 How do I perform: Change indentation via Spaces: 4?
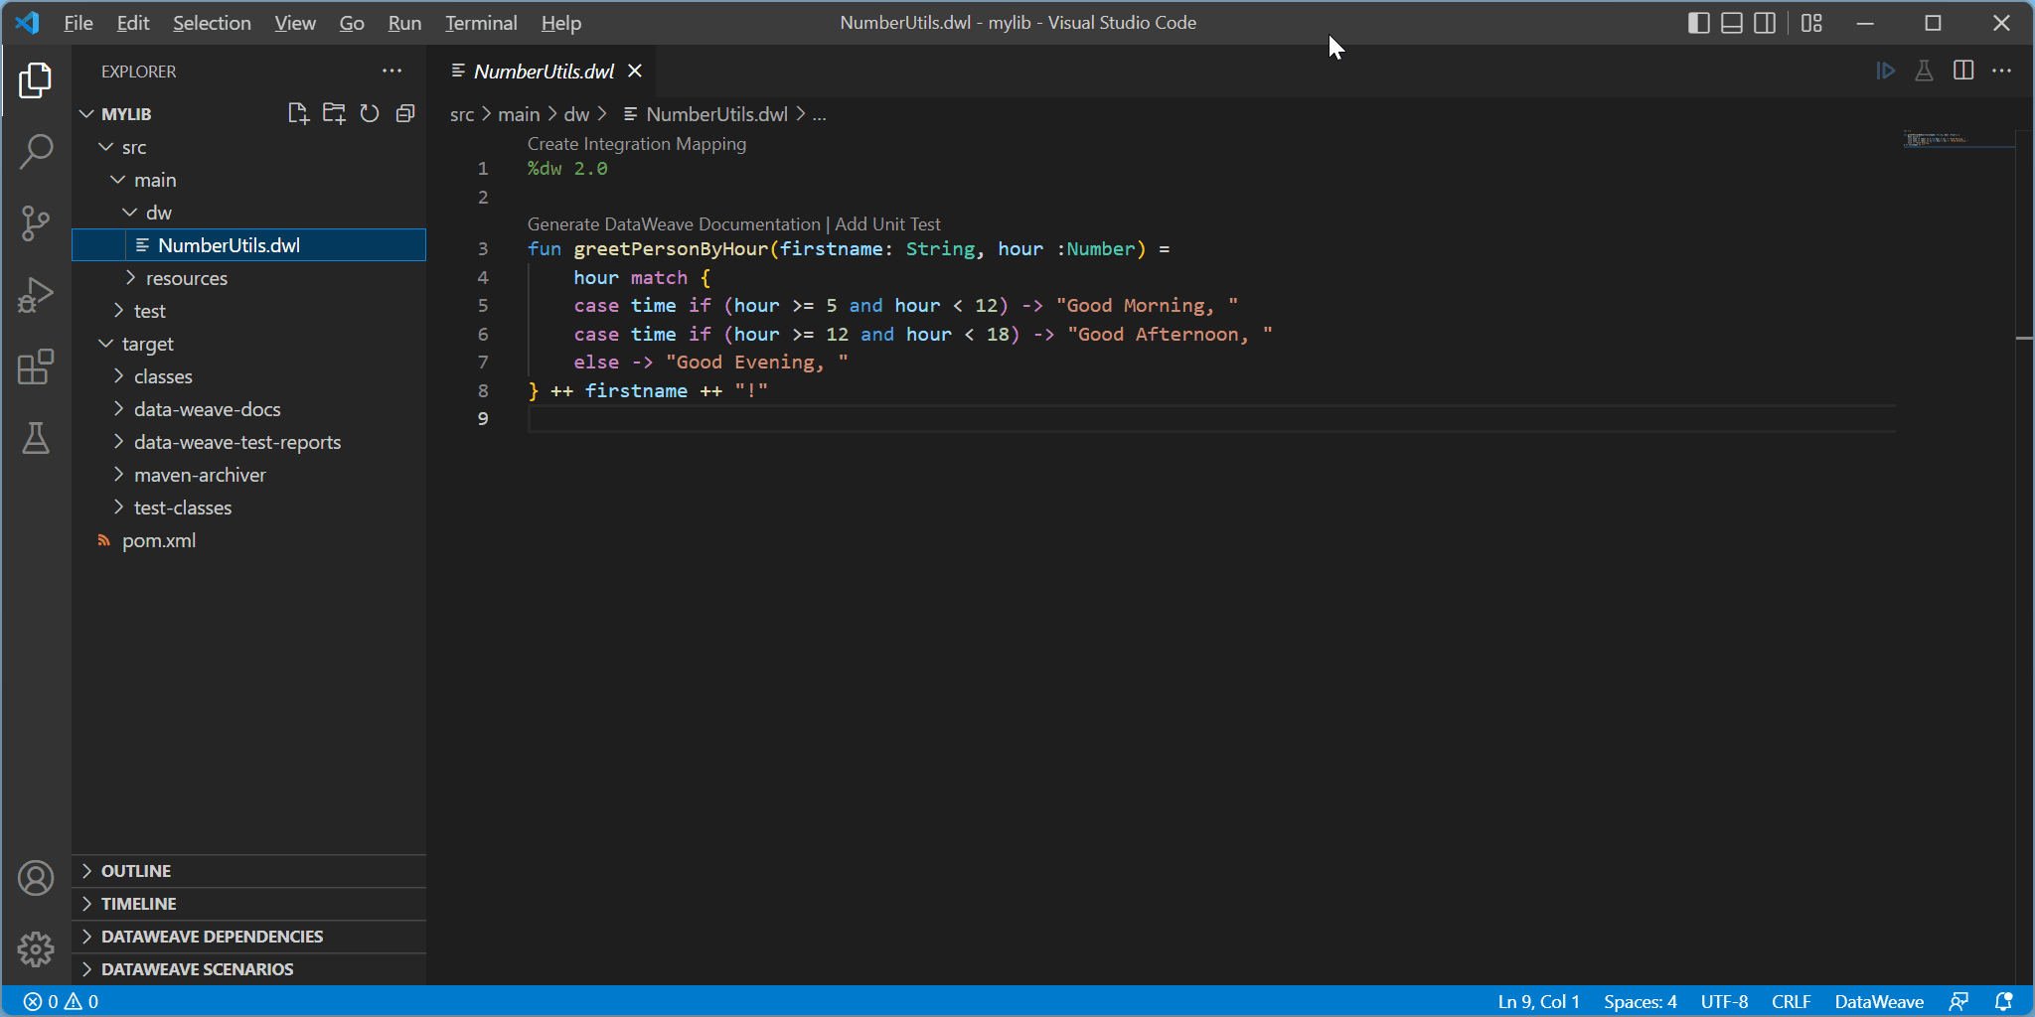click(1640, 1001)
